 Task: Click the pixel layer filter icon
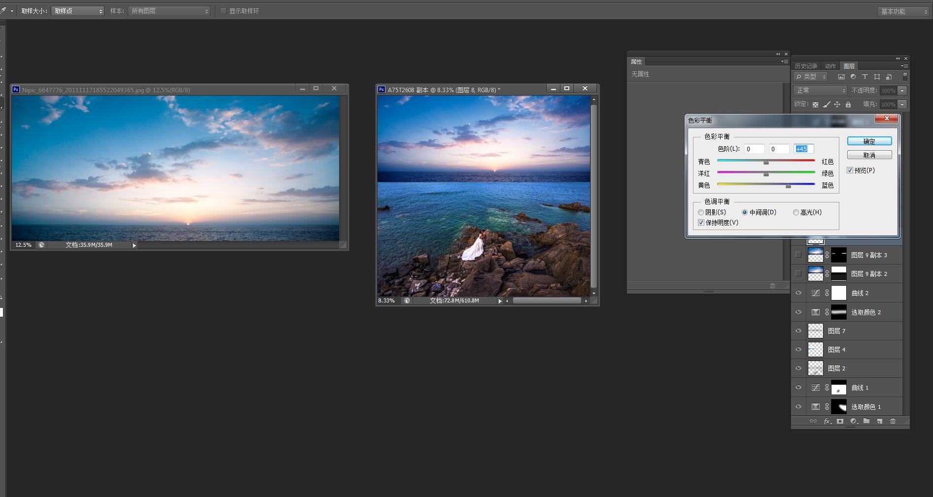841,77
